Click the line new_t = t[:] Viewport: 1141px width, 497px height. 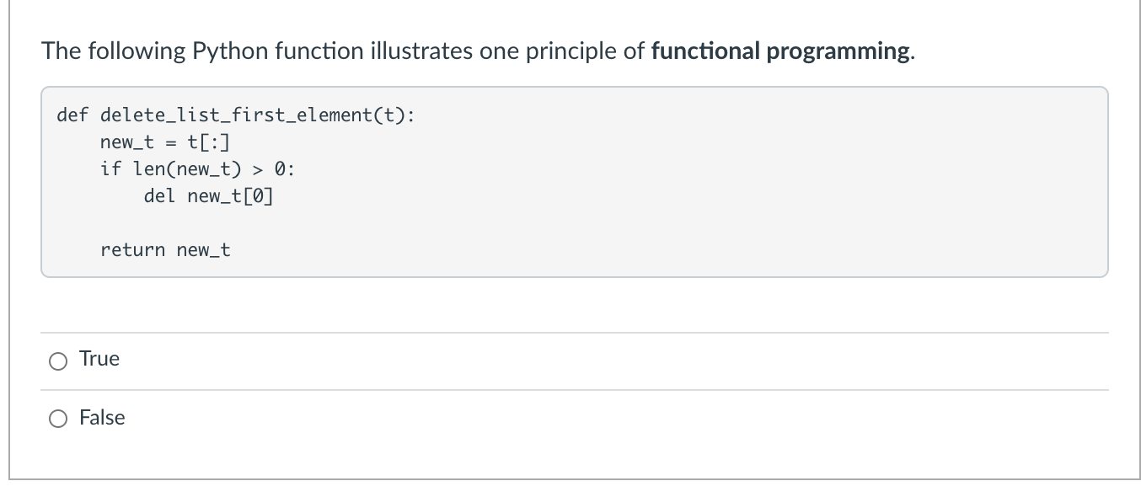tap(166, 142)
